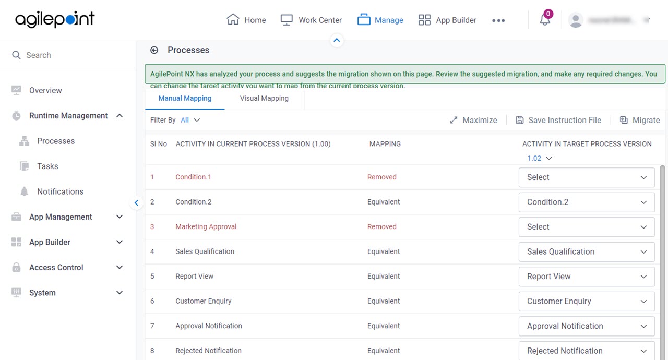Click the Work Center monitor icon
Screen dimensions: 668x360
click(x=287, y=20)
